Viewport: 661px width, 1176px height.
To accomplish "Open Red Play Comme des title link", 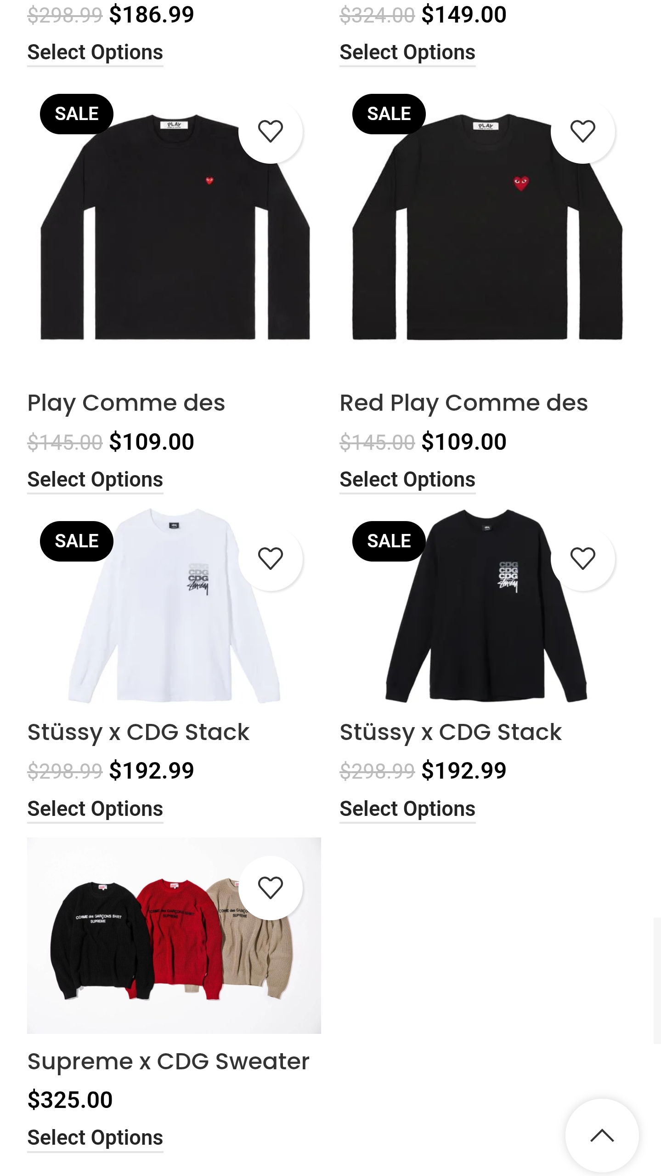I will tap(463, 403).
